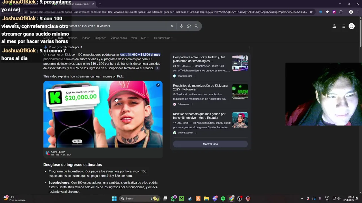Play the Kick $20,000 video thumbnail

(x=103, y=114)
